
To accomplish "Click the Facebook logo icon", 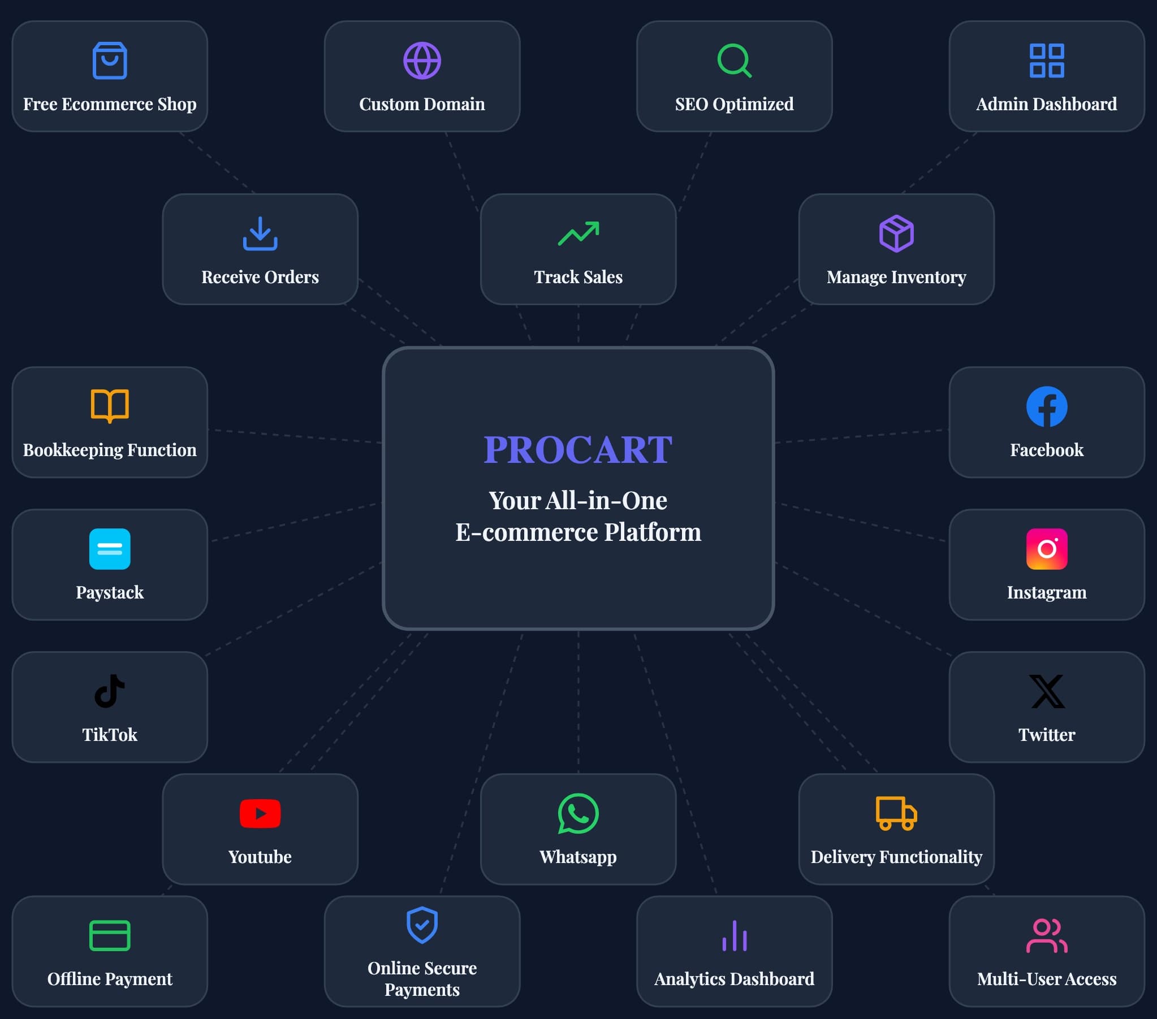I will click(1047, 406).
